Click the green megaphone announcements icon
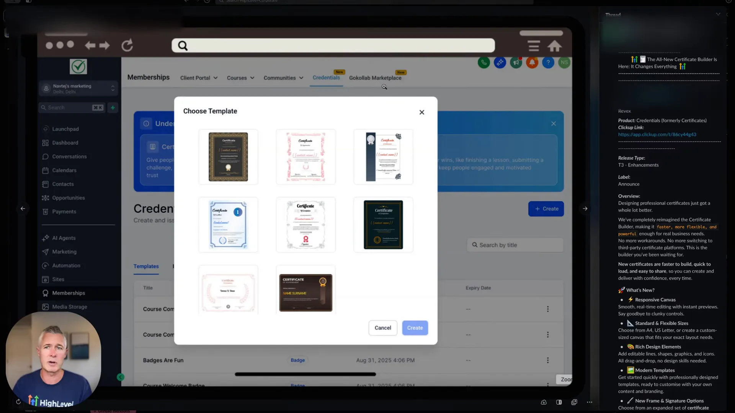Image resolution: width=735 pixels, height=413 pixels. point(516,62)
